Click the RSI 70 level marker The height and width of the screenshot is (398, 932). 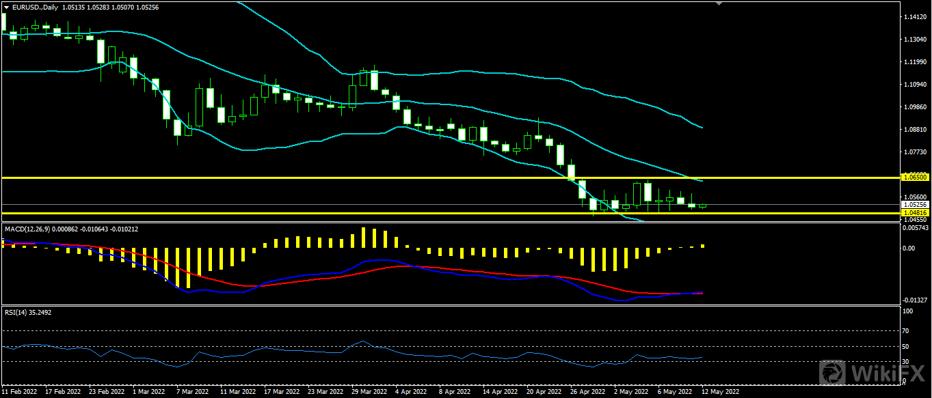[907, 330]
